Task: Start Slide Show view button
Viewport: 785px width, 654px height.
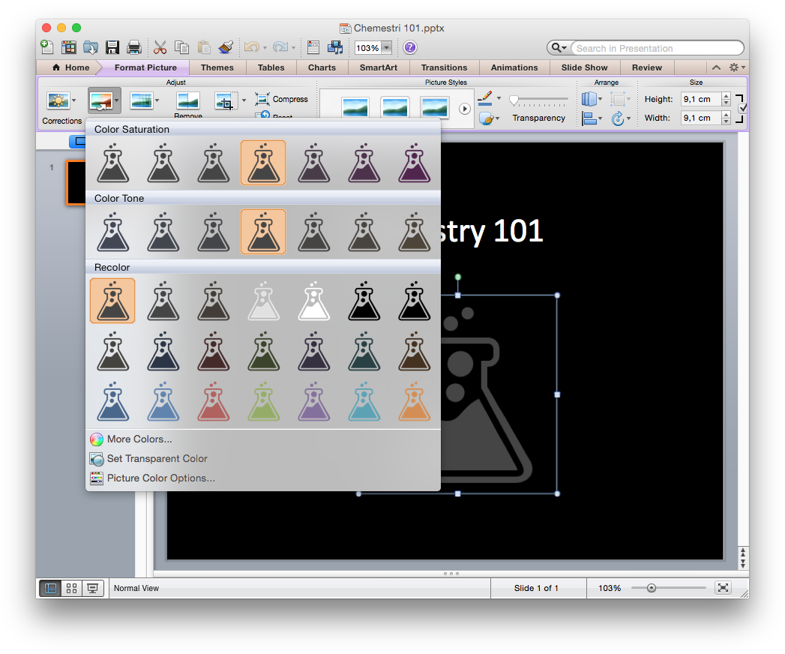Action: click(93, 589)
